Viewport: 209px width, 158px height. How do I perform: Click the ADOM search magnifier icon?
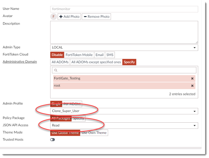pyautogui.click(x=56, y=70)
